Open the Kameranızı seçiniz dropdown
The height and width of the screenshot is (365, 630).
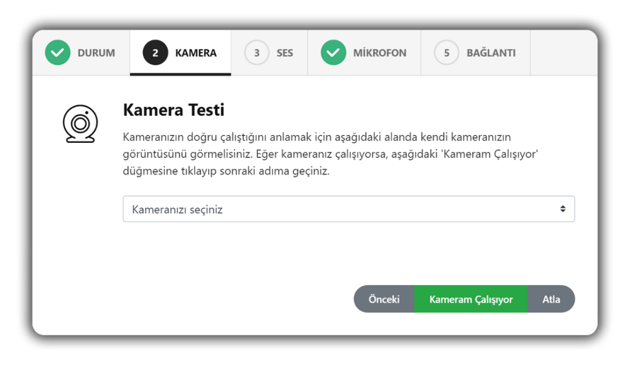[349, 209]
